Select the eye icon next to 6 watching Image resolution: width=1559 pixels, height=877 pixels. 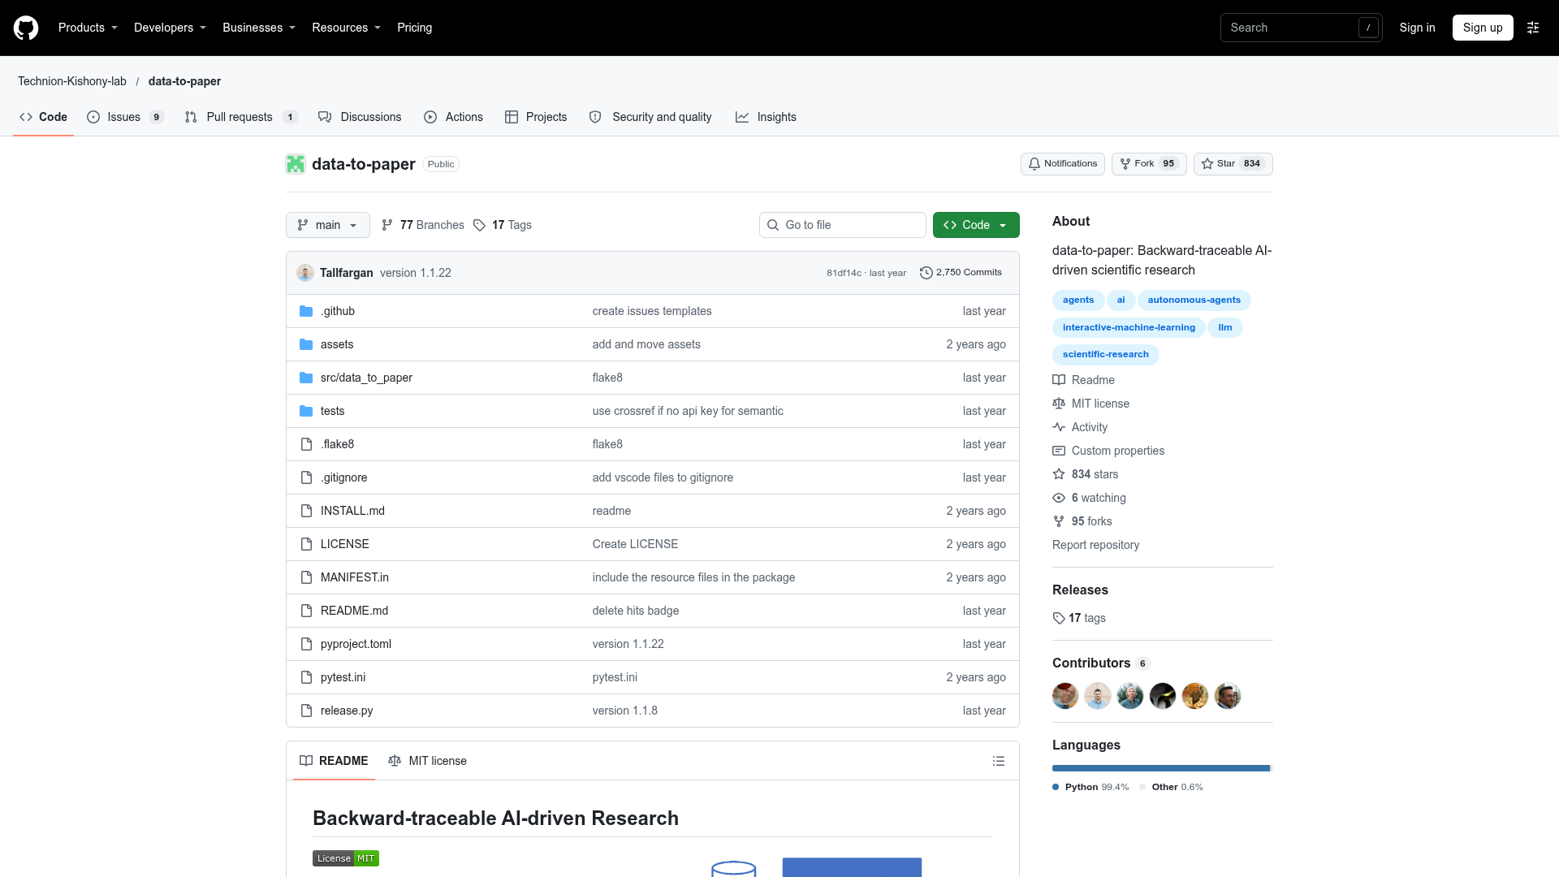click(1059, 498)
